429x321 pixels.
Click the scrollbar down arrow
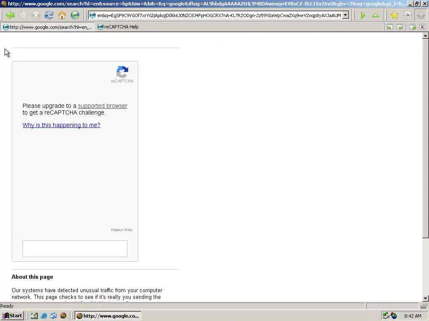[426, 298]
